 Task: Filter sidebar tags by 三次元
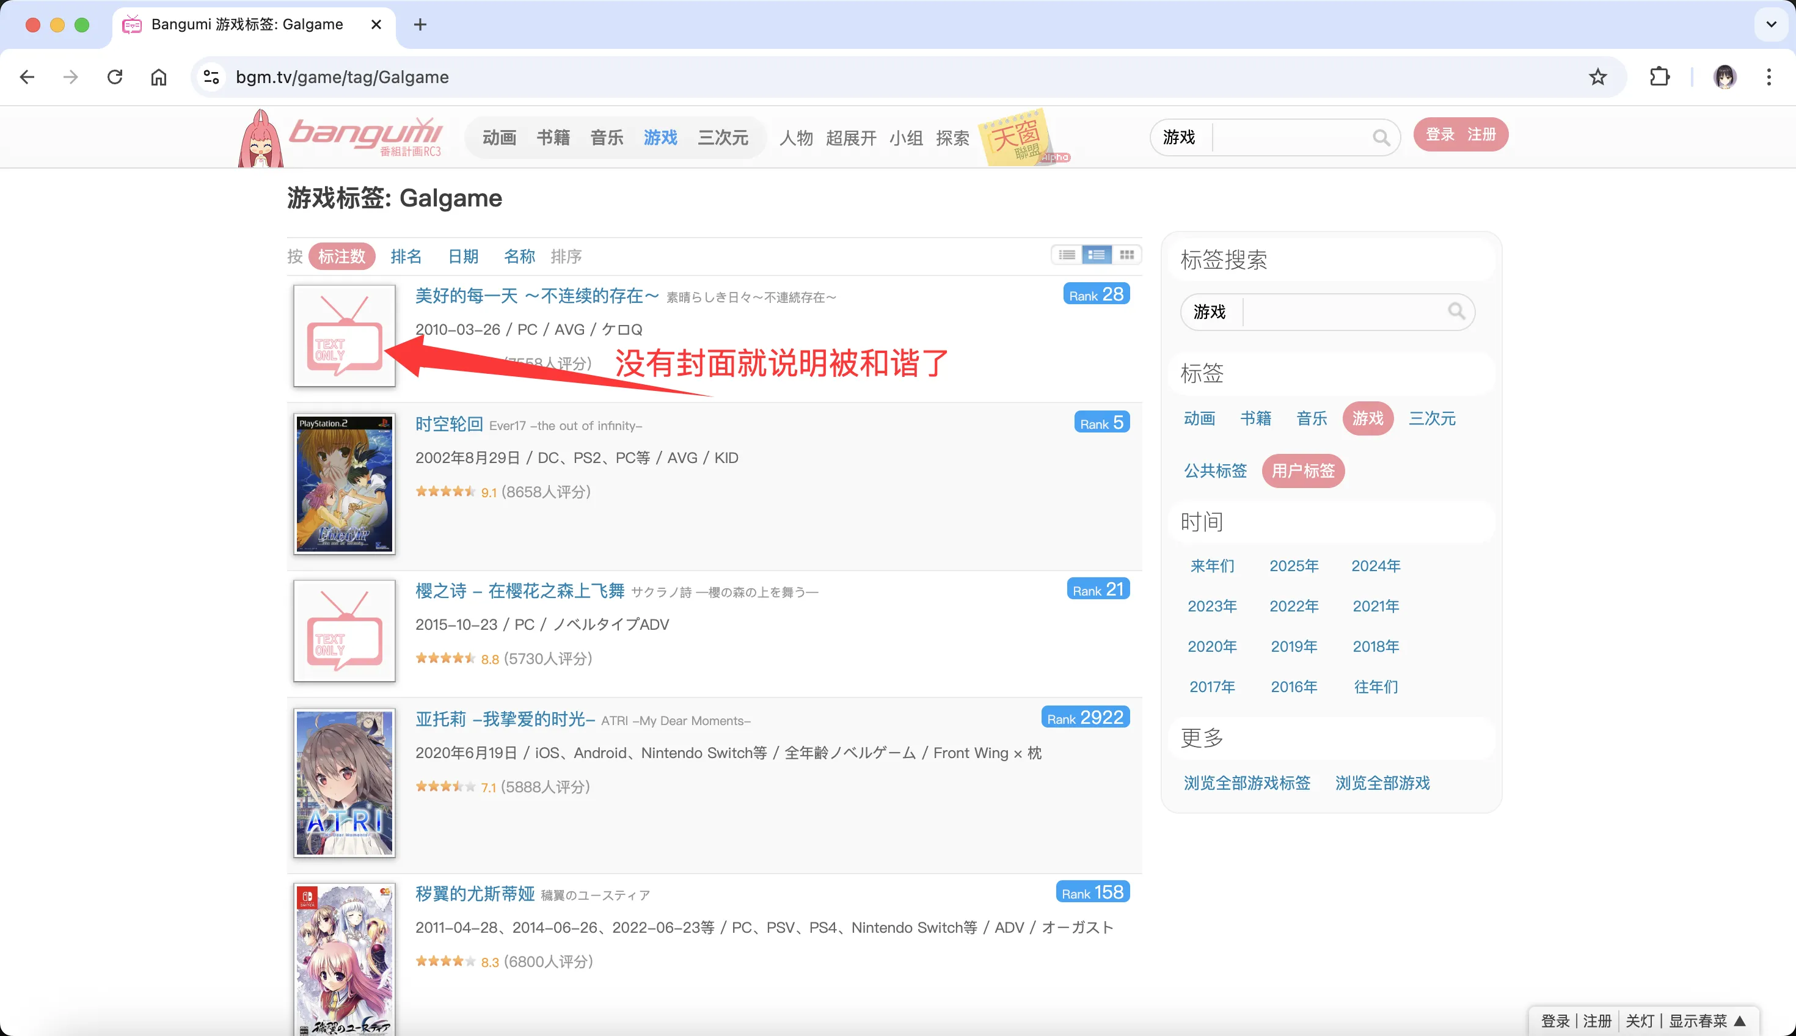tap(1432, 418)
